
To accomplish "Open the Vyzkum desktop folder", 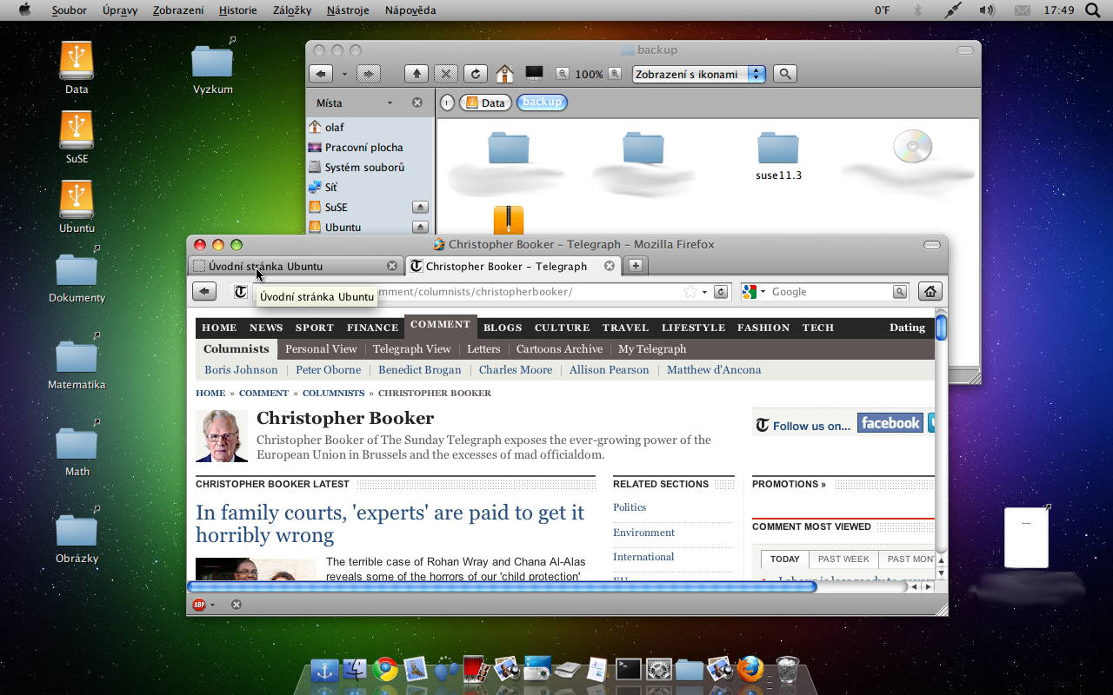I will pyautogui.click(x=213, y=68).
